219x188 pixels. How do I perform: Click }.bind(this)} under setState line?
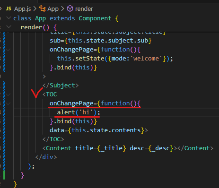tap(73, 68)
